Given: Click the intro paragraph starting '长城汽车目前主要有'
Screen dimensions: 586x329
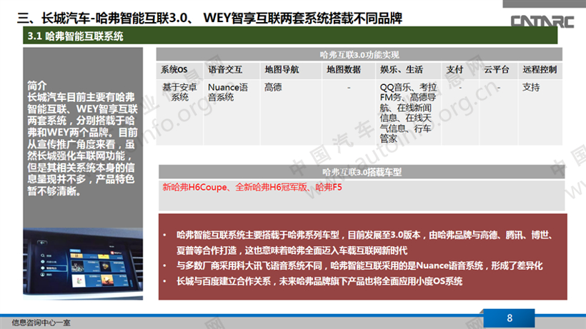Looking at the screenshot, I should [x=83, y=144].
